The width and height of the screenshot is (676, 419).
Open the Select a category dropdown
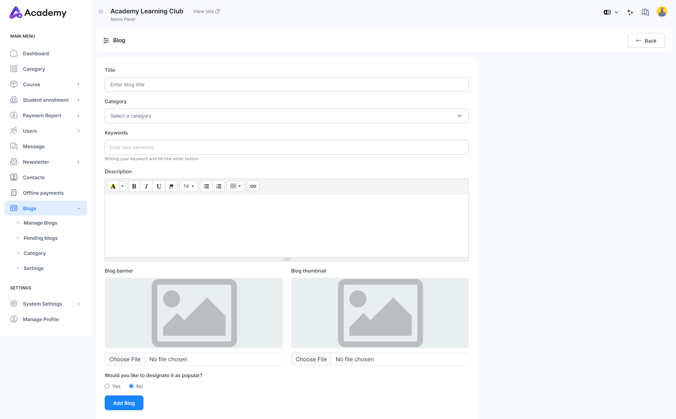(286, 116)
